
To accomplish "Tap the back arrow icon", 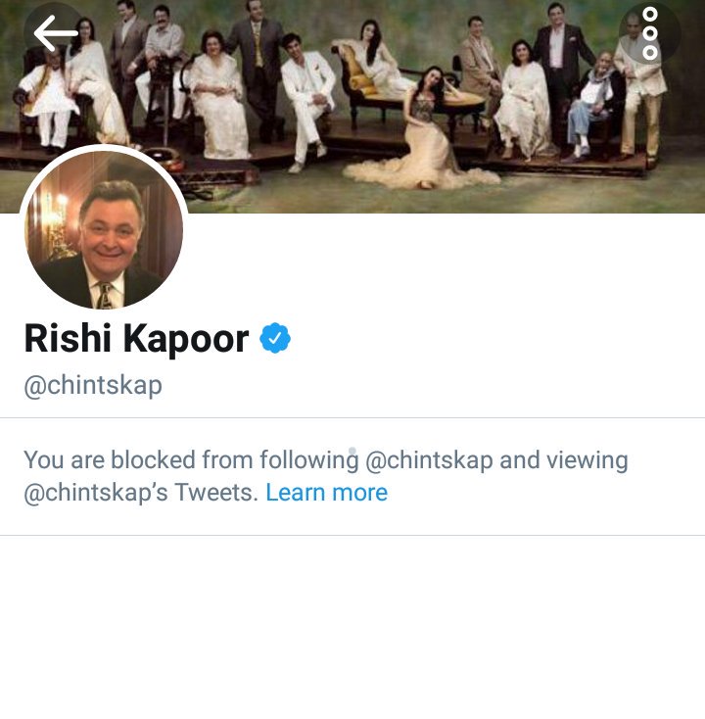I will coord(56,32).
